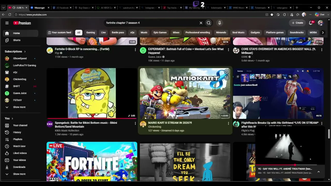
Task: Reload the page with the refresh icon
Action: [x=10, y=15]
